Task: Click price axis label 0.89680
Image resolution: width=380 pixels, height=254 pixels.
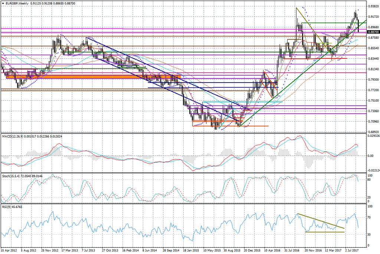Action: point(373,27)
